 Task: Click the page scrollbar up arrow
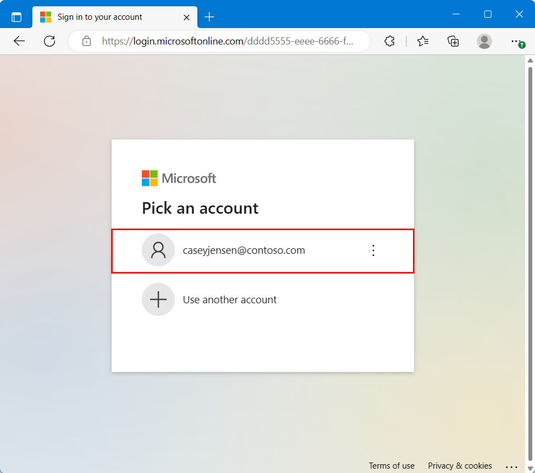point(530,60)
